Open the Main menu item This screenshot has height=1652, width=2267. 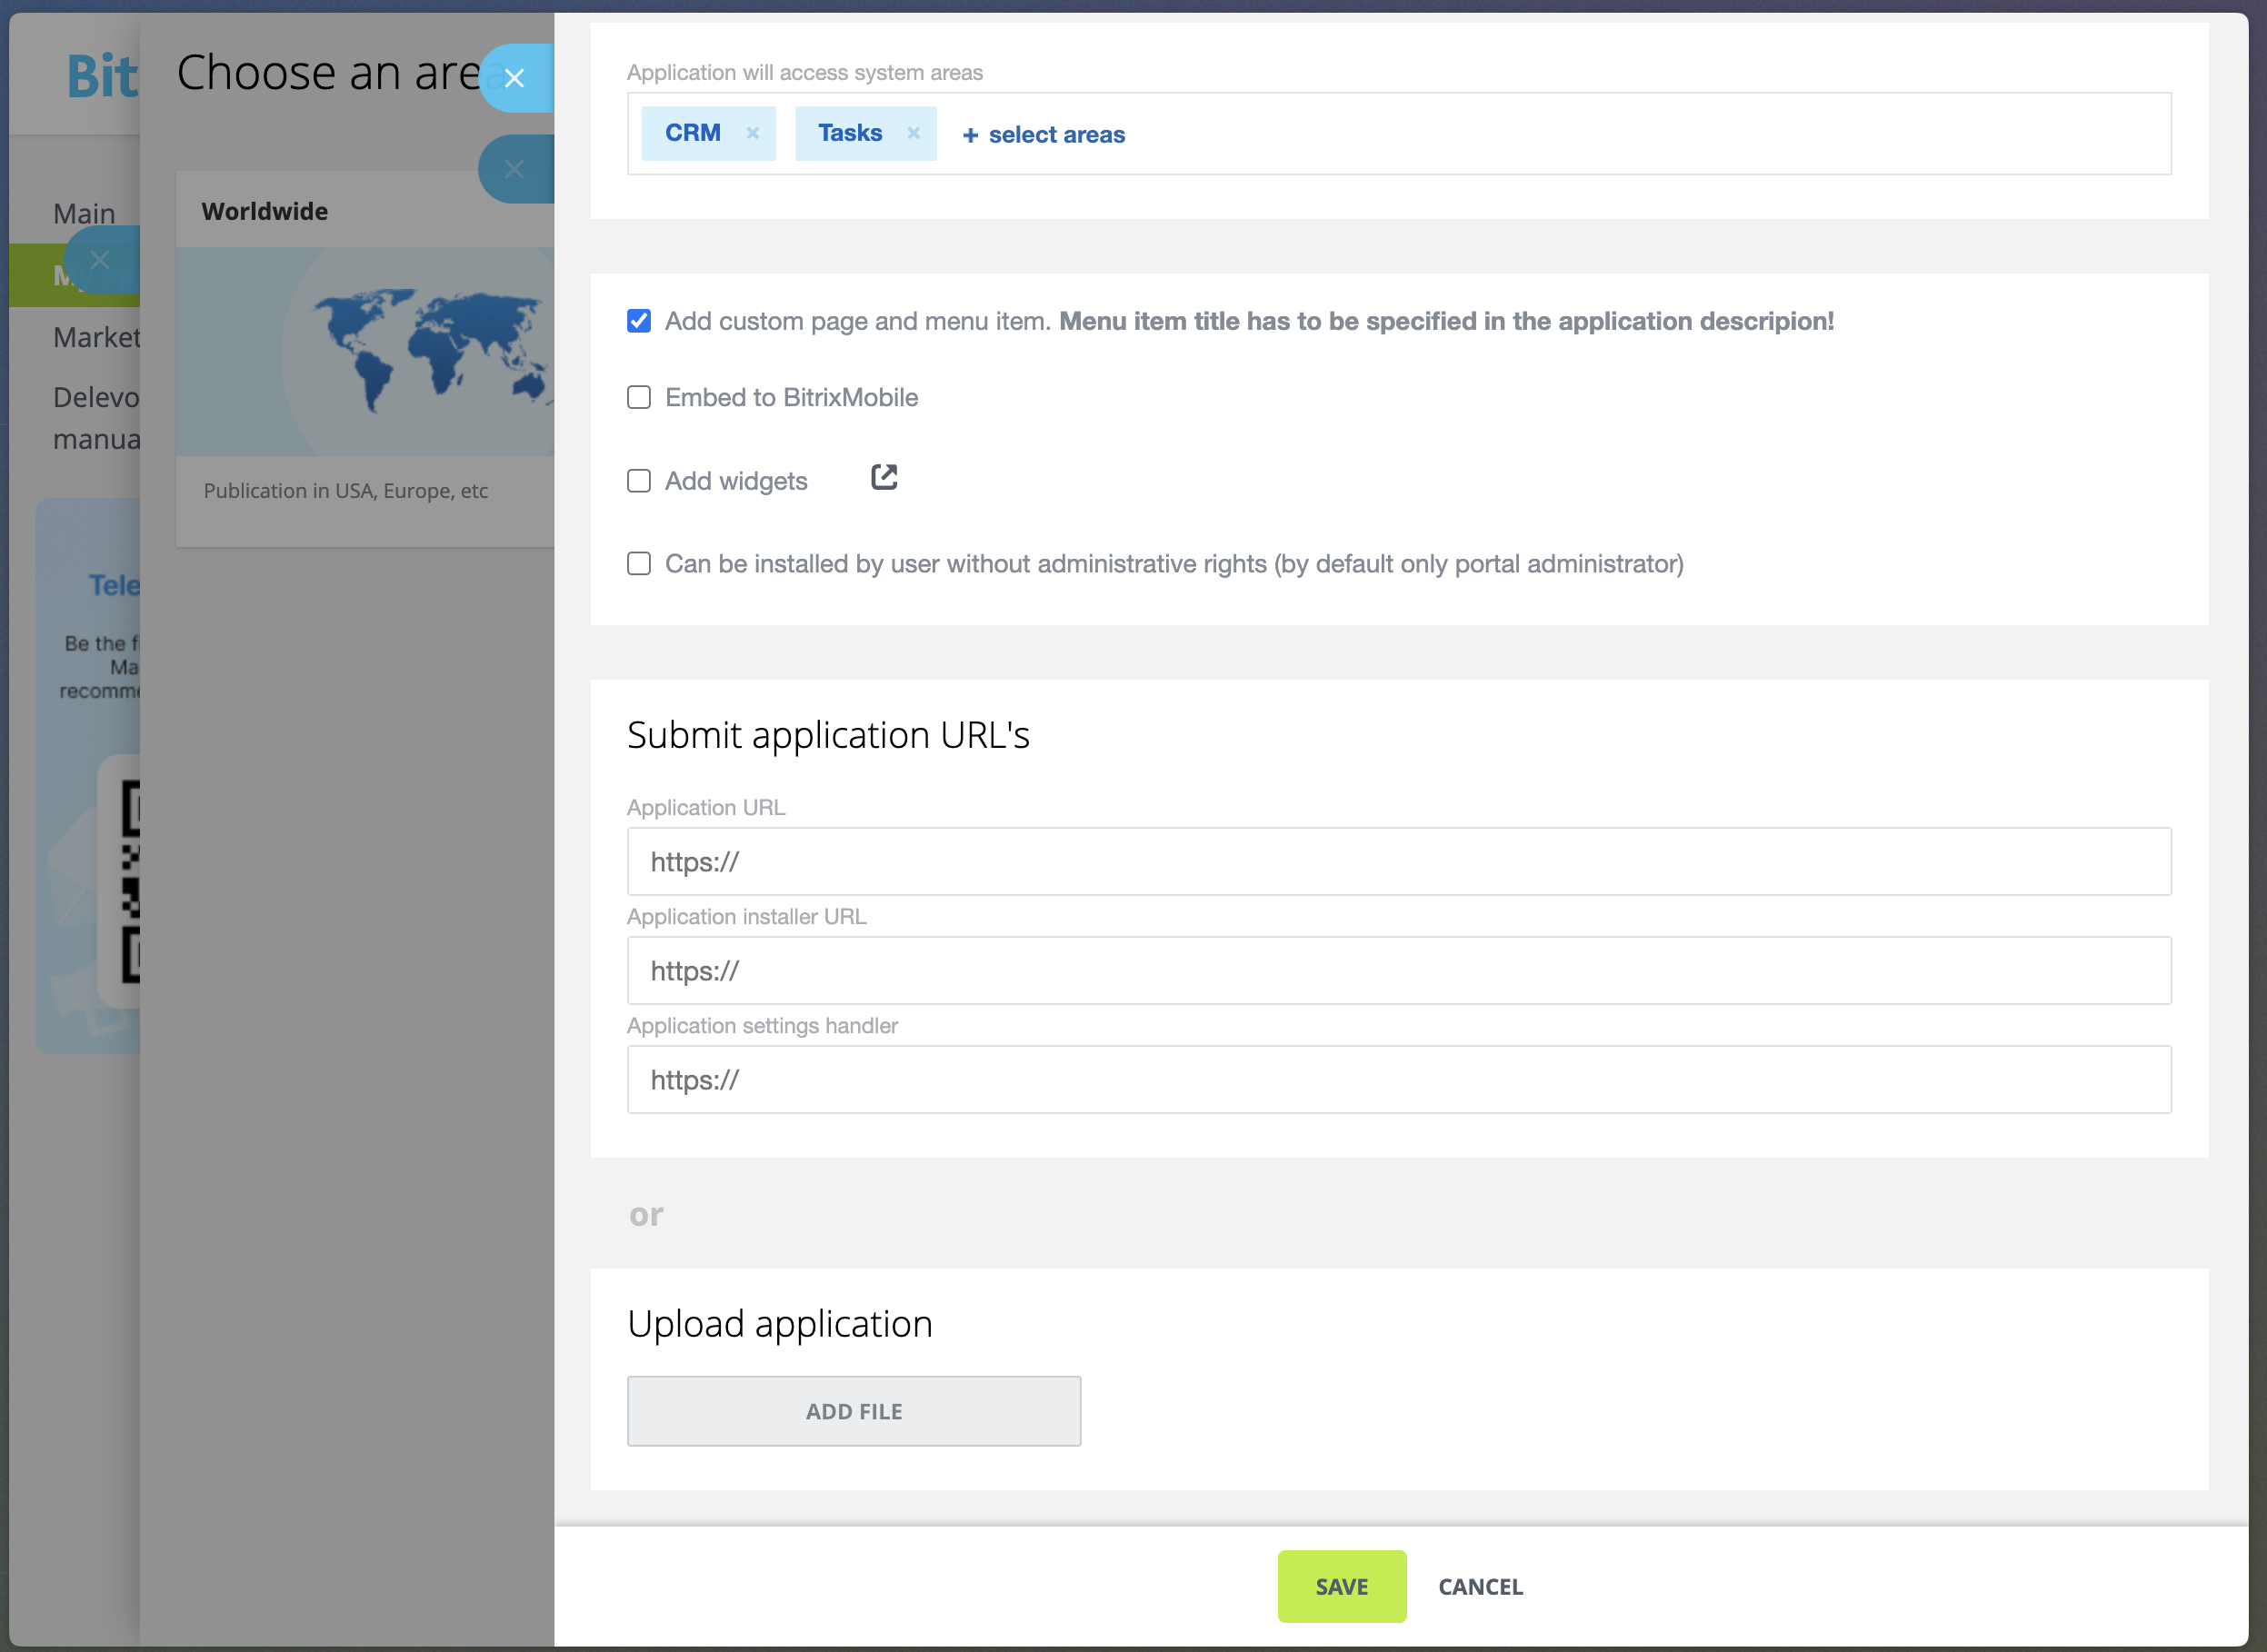pyautogui.click(x=84, y=213)
